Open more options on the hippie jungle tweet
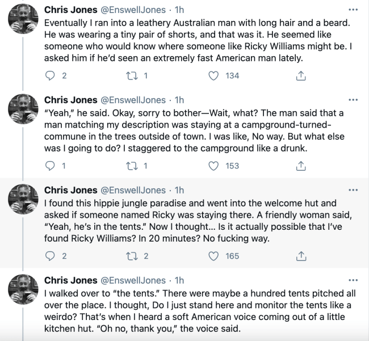 click(x=353, y=190)
